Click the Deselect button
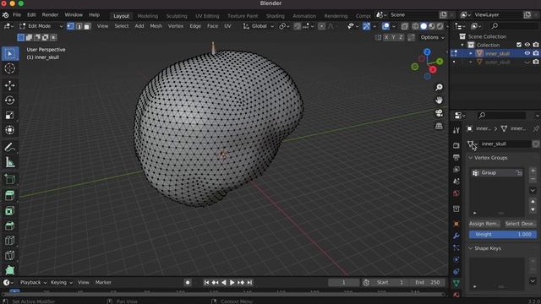The height and width of the screenshot is (304, 541). pos(528,224)
